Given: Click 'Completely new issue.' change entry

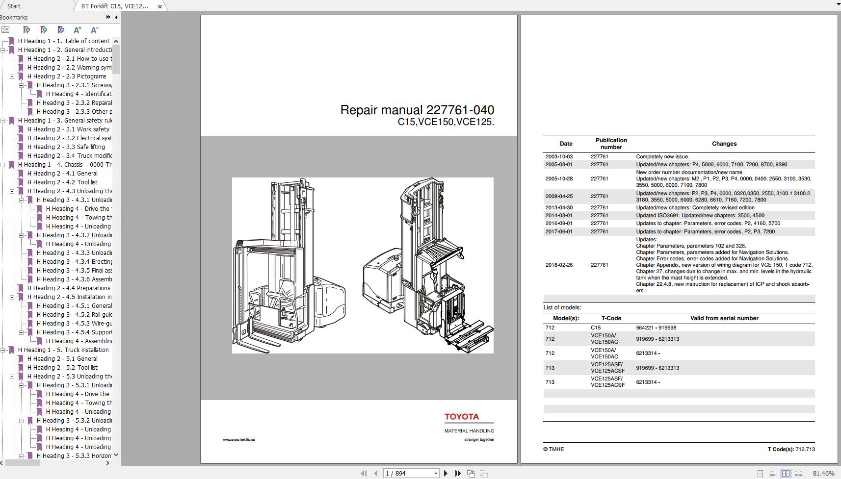Looking at the screenshot, I should tap(662, 157).
